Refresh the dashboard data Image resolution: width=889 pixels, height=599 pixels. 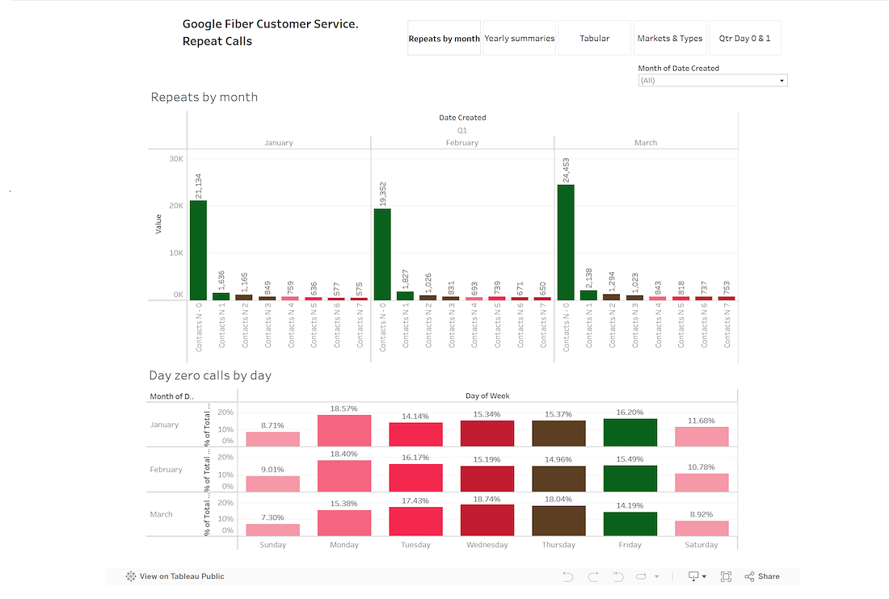[641, 576]
